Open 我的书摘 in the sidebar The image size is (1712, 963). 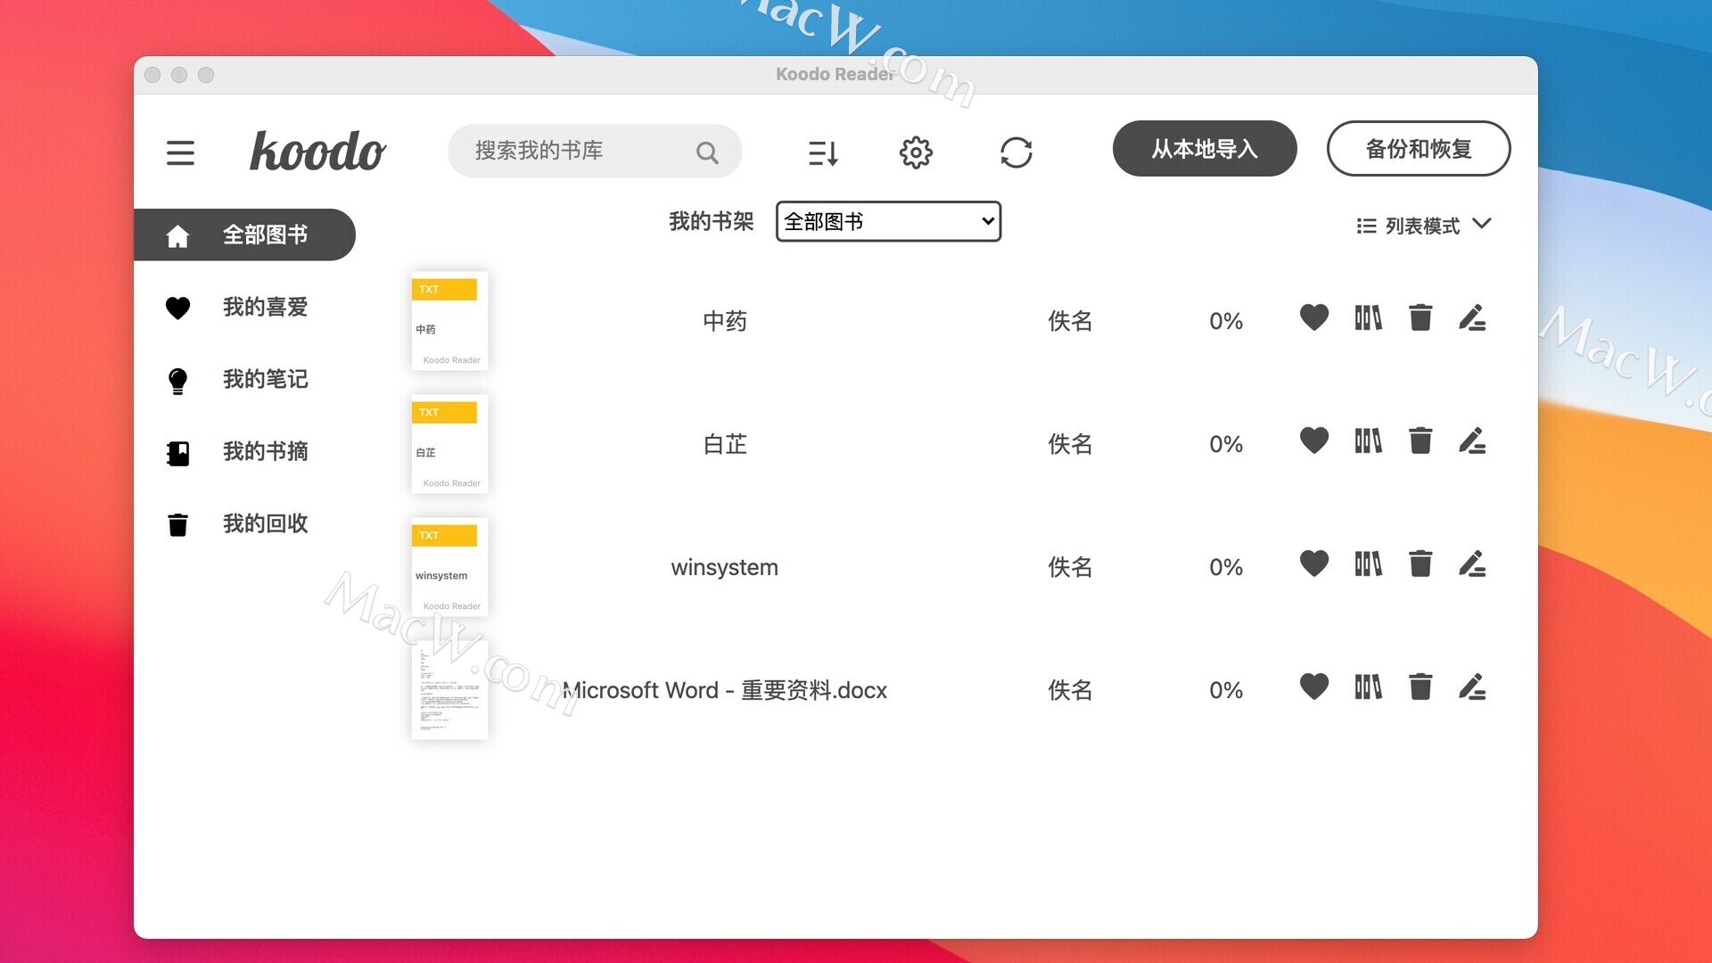237,451
